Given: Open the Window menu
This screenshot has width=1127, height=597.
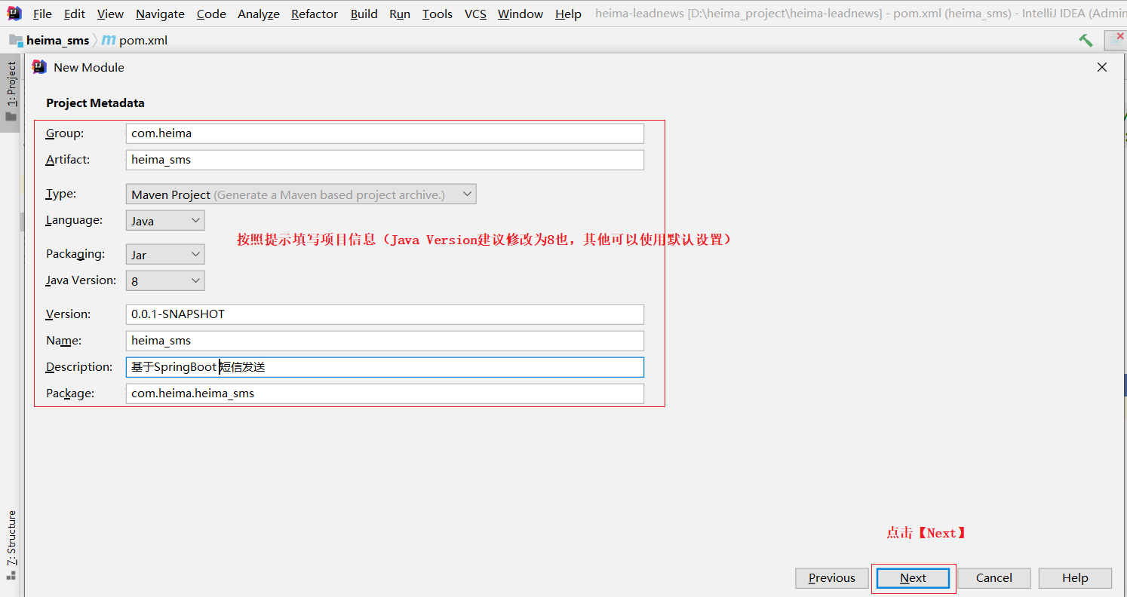Looking at the screenshot, I should point(521,14).
